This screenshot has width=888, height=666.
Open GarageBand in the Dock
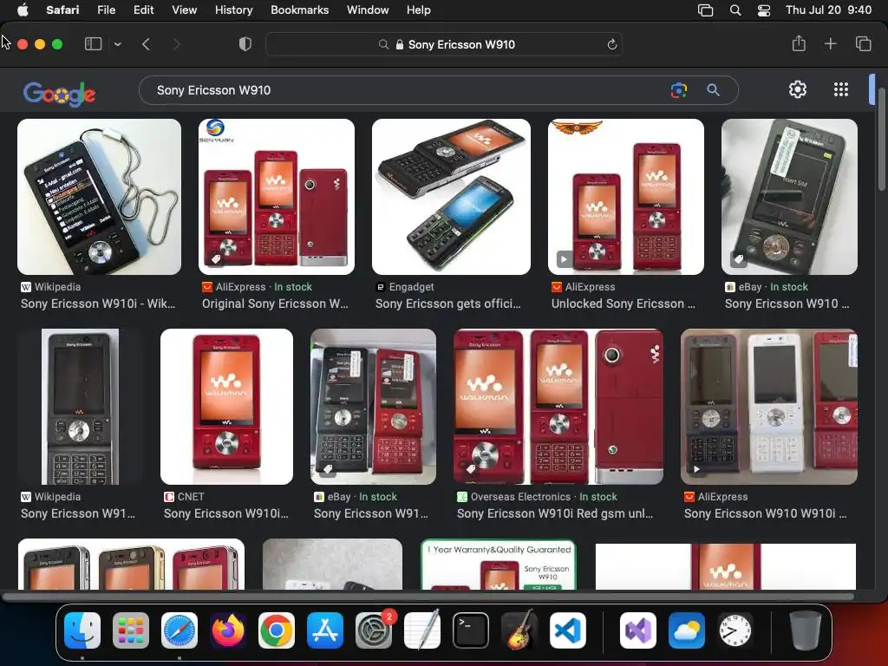click(x=519, y=630)
